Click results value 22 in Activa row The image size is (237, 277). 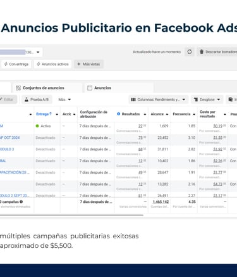point(140,126)
